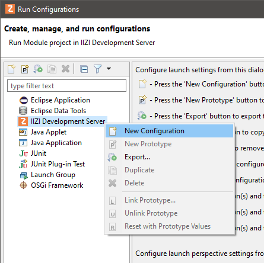Choose New Prototype in context menu
The width and height of the screenshot is (264, 263).
point(170,144)
